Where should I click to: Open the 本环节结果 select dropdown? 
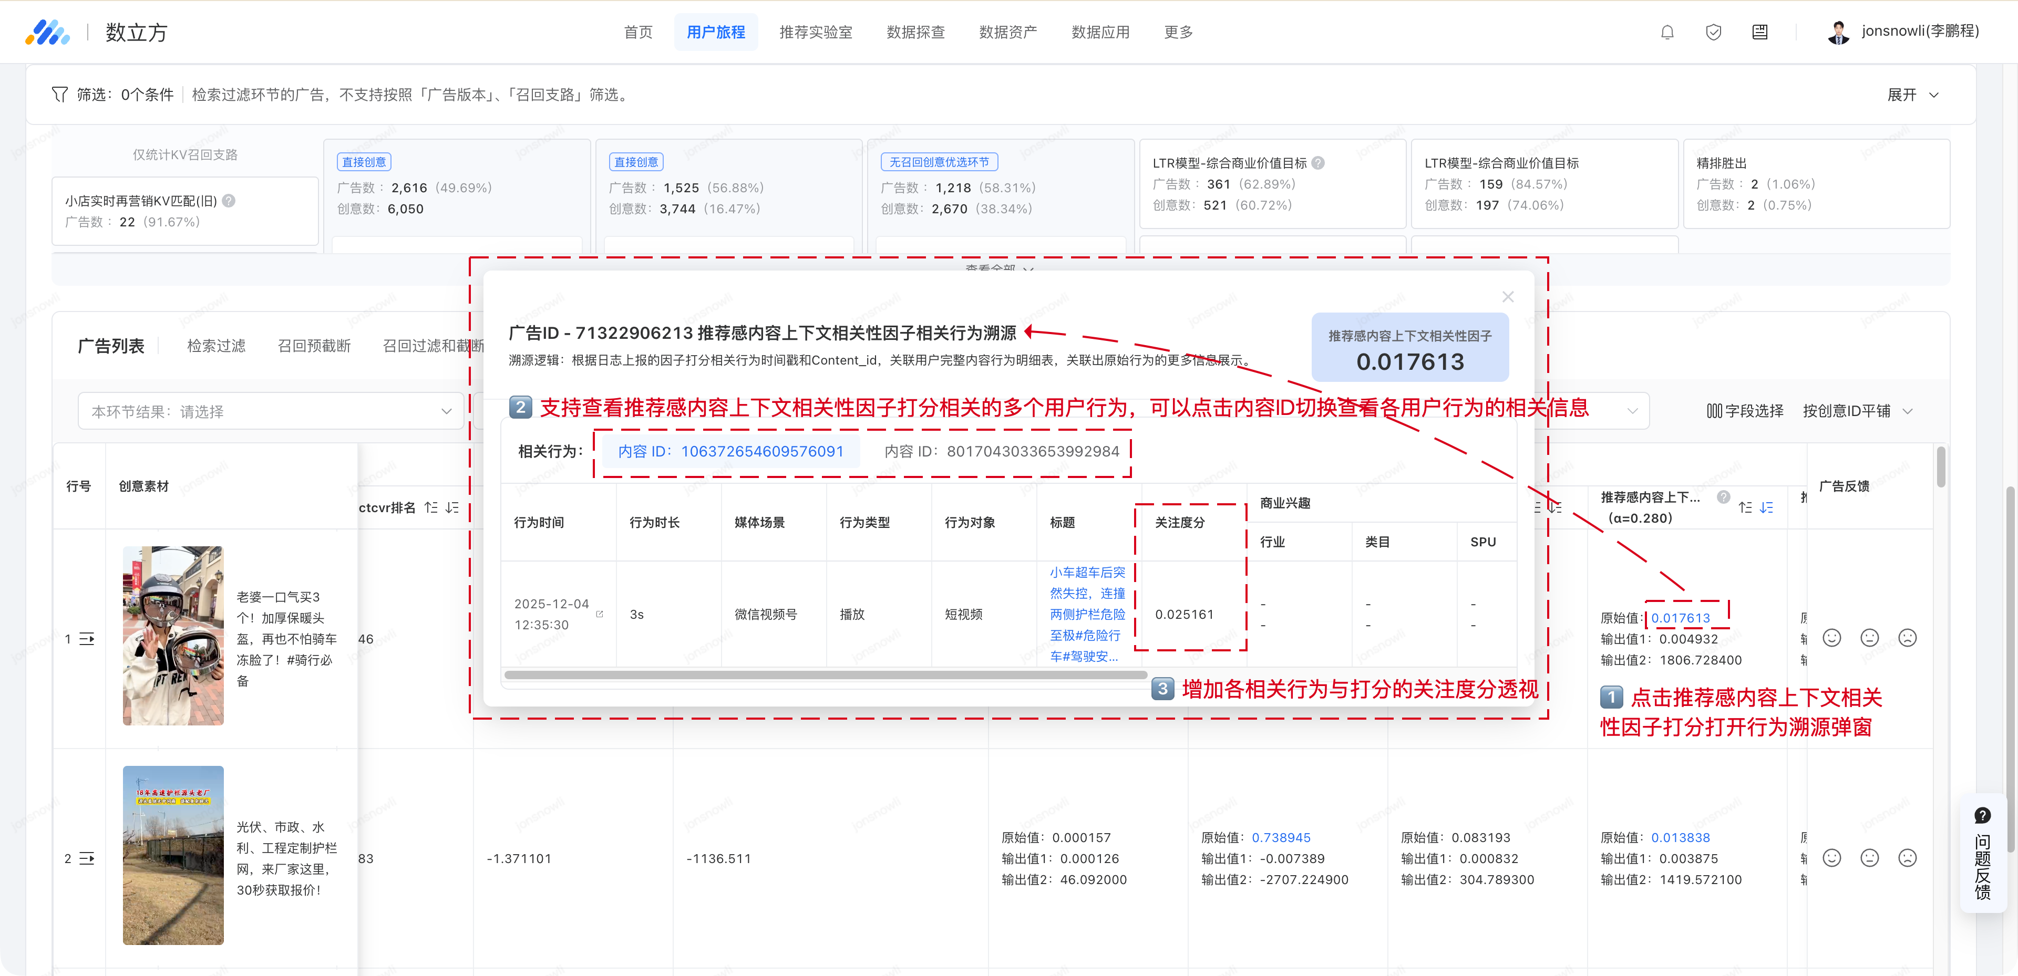point(271,411)
